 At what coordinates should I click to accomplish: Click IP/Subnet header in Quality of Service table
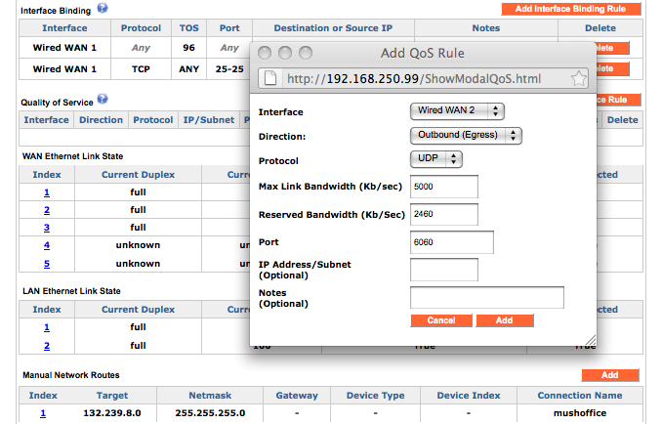209,120
